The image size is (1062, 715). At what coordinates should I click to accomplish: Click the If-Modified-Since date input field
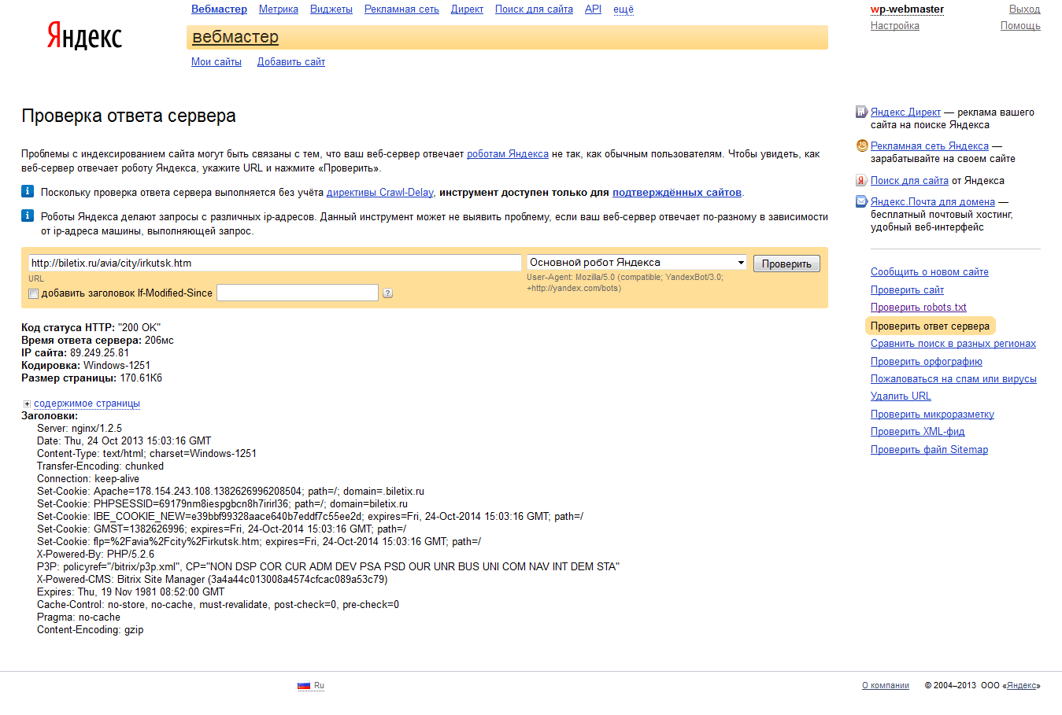pos(298,293)
